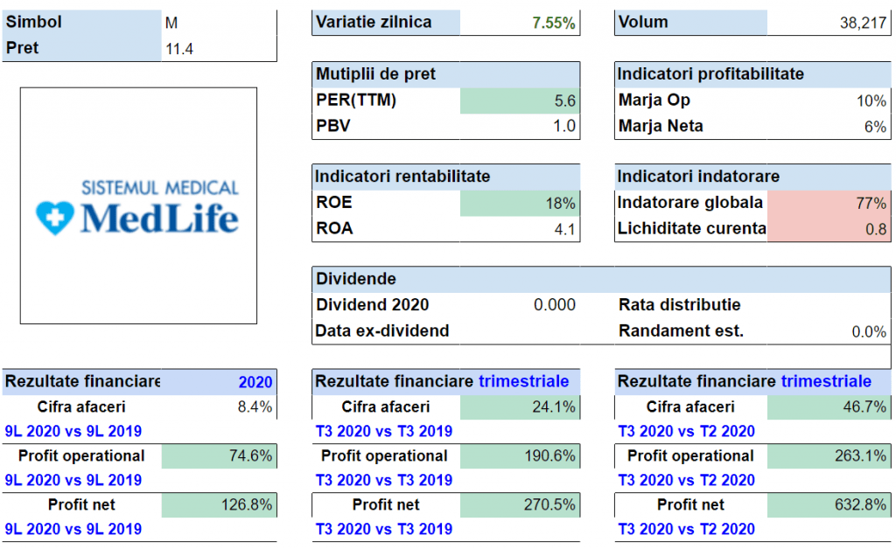Viewport: 896px width, 549px height.
Task: Click the Randament est. value 0.0%
Action: [x=869, y=331]
